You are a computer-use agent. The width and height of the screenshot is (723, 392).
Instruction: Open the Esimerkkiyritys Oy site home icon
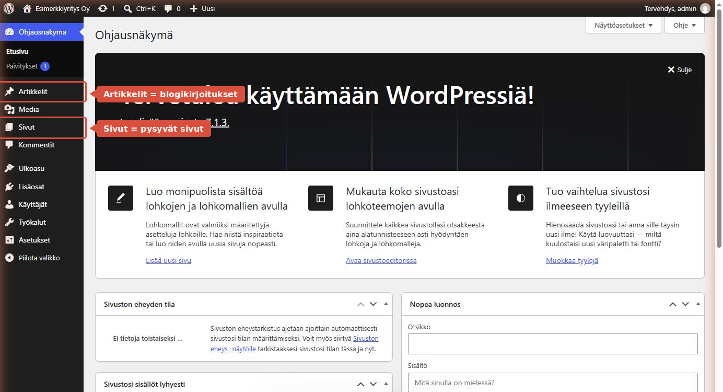click(27, 8)
